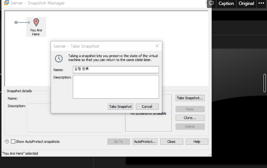Click the snapshot tree root node dot
267x168 pixels.
[16, 22]
